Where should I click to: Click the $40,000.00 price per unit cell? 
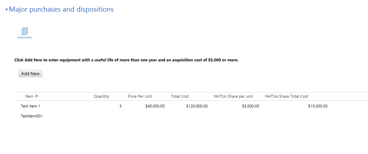(x=155, y=106)
